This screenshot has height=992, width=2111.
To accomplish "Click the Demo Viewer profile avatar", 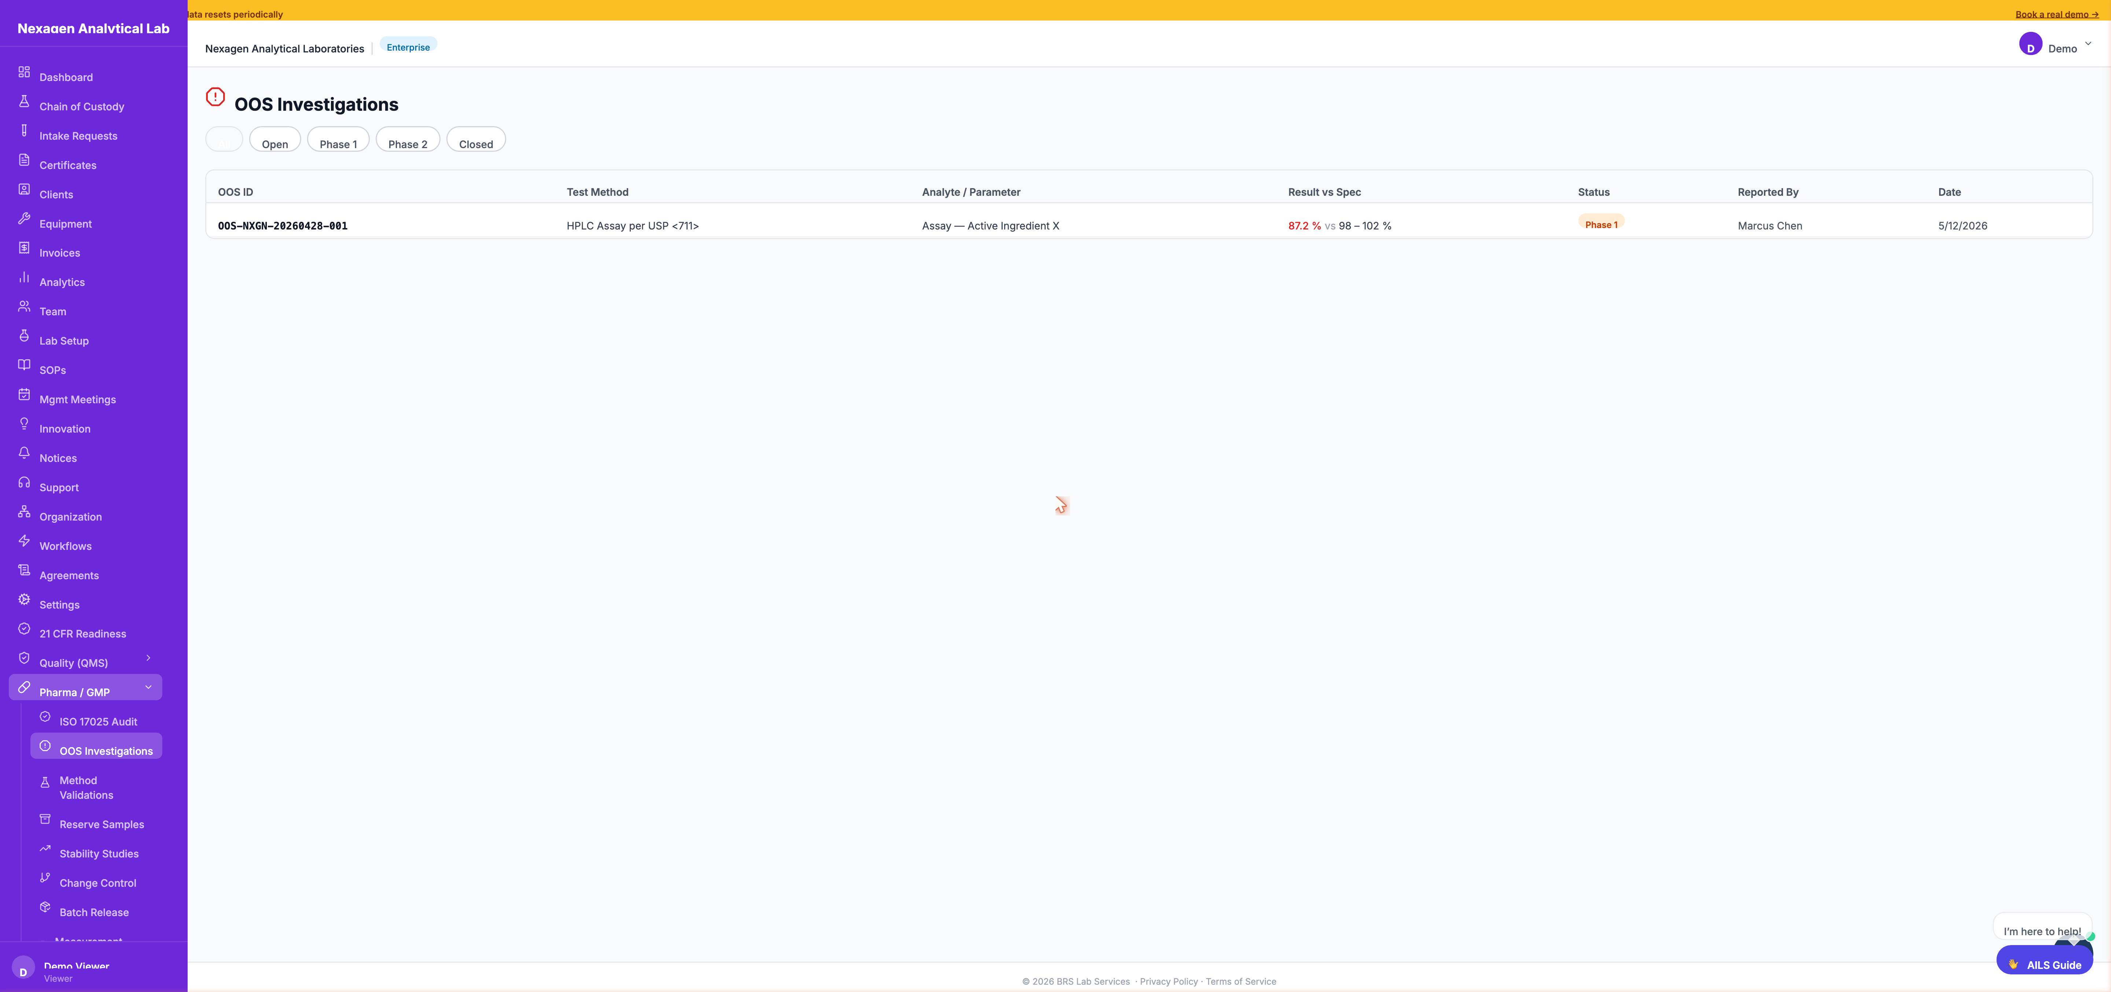I will (x=23, y=967).
